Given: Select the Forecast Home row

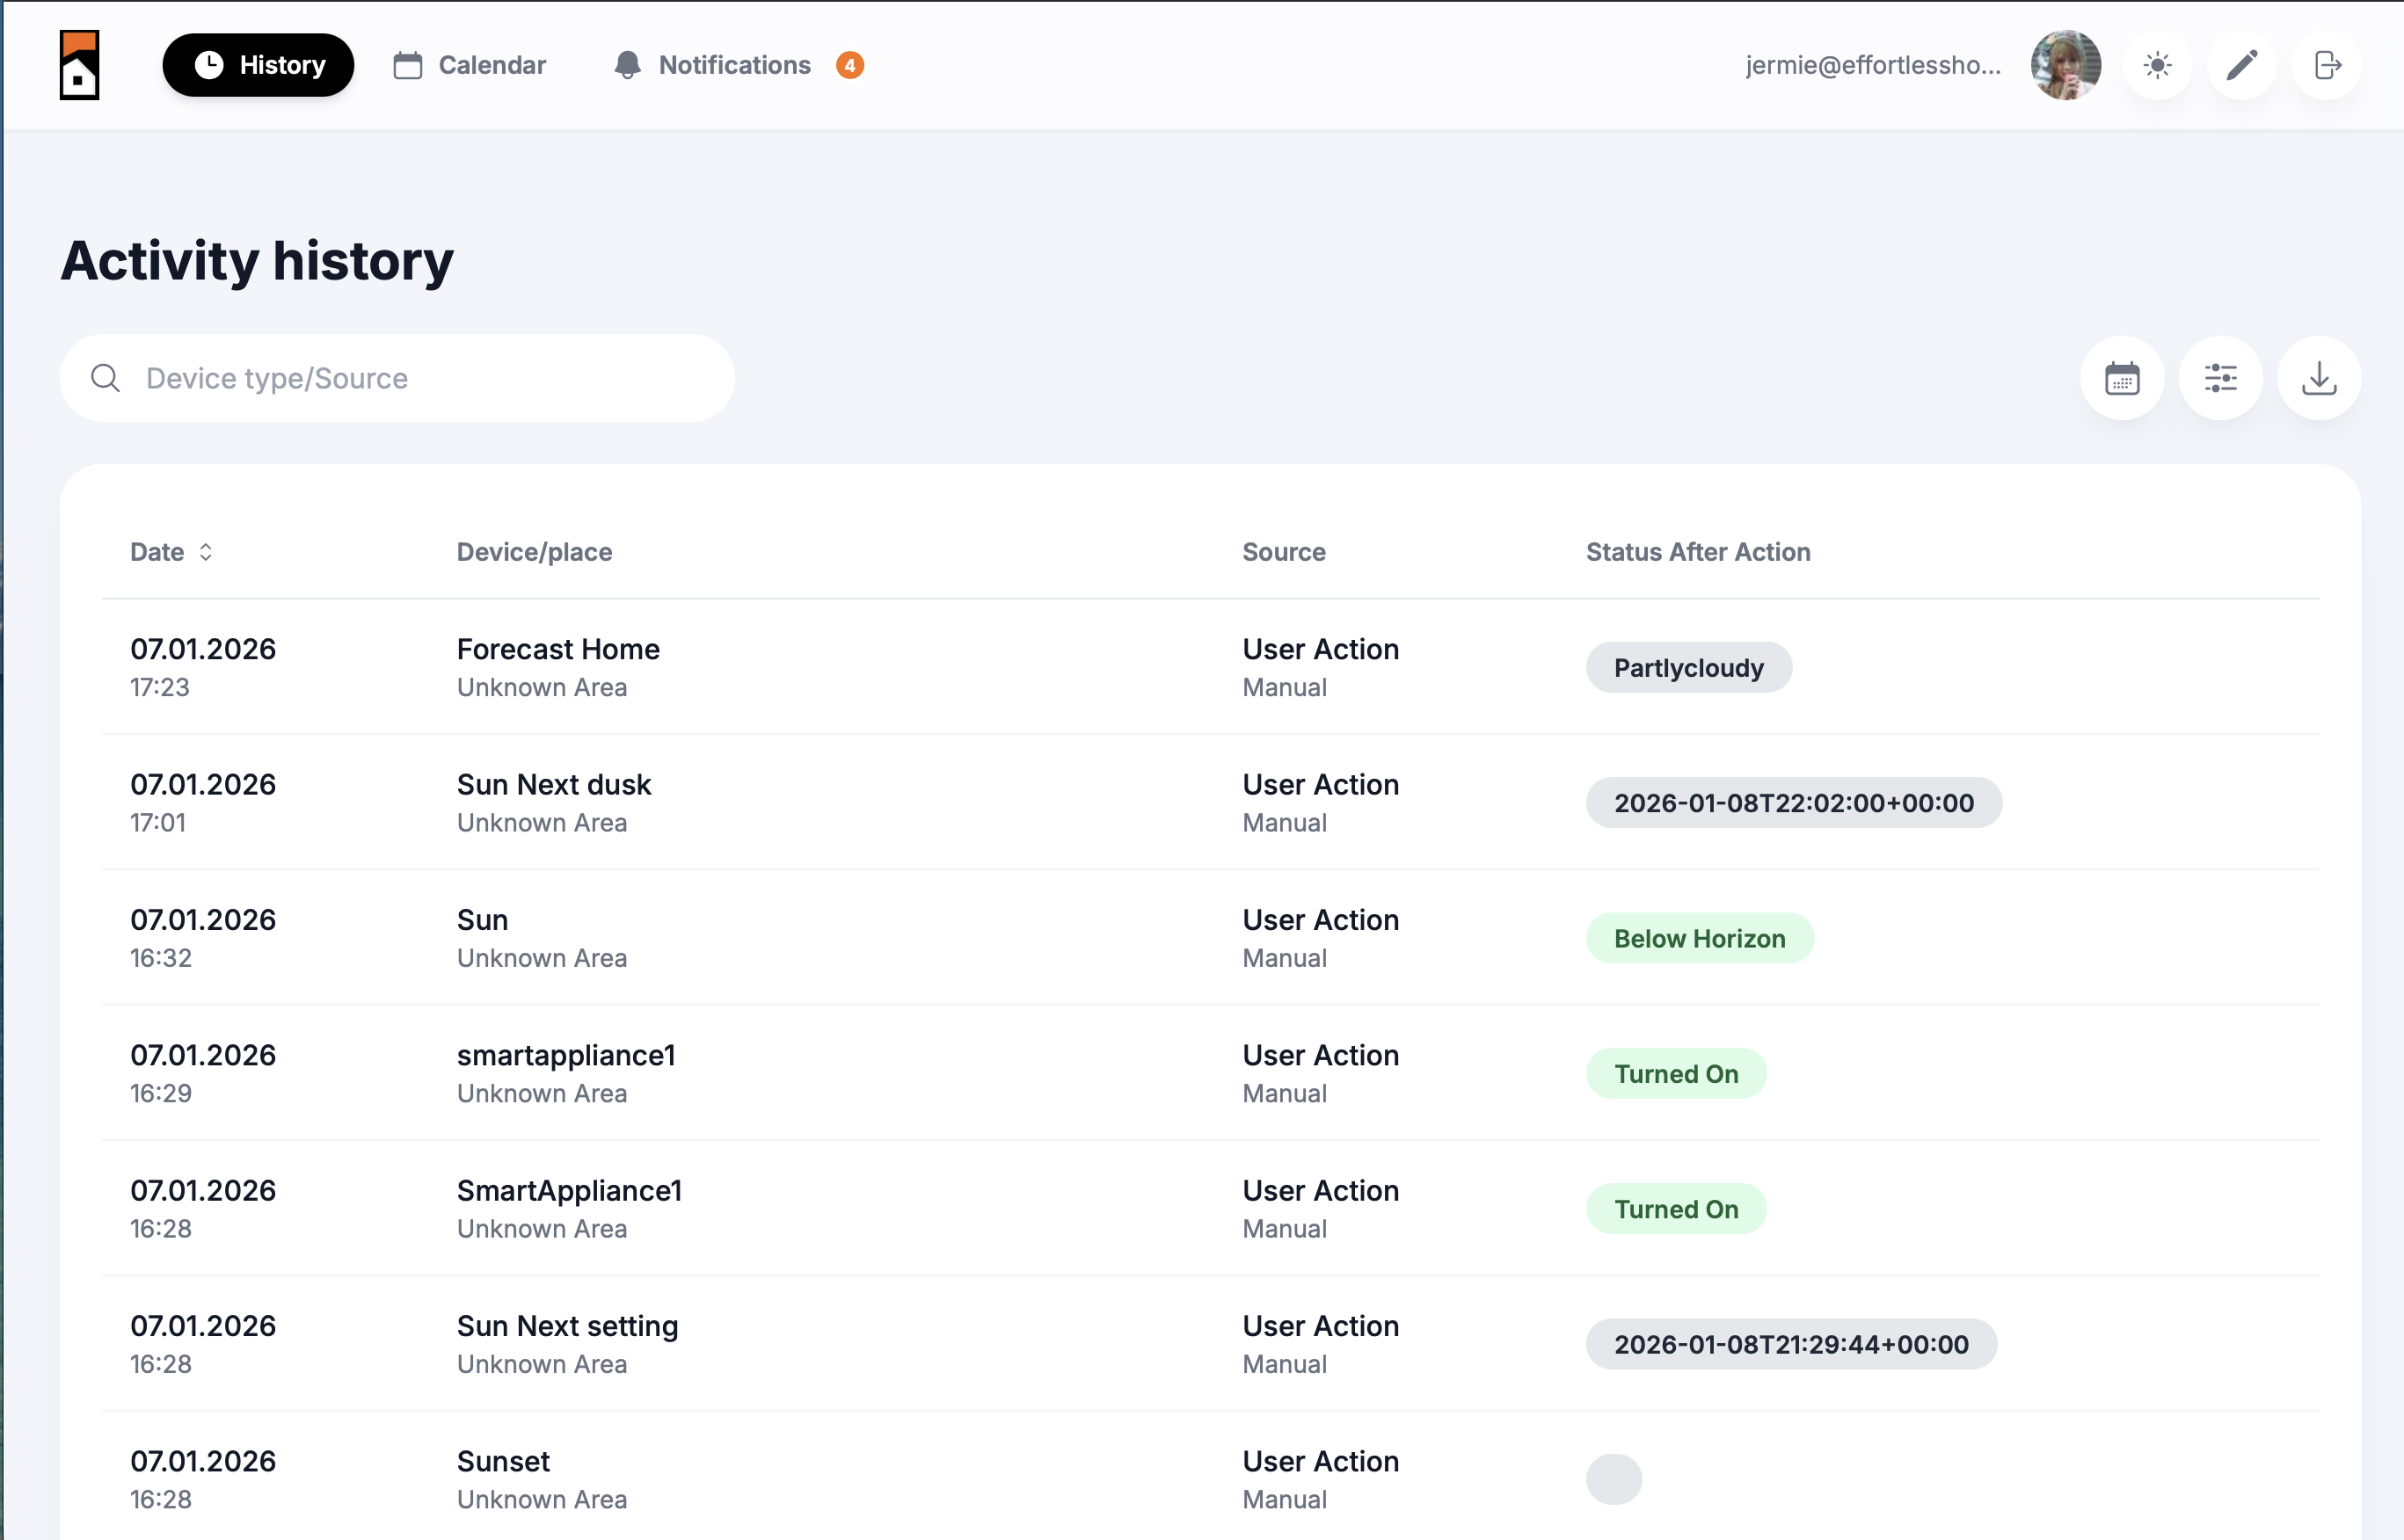Looking at the screenshot, I should tap(557, 649).
